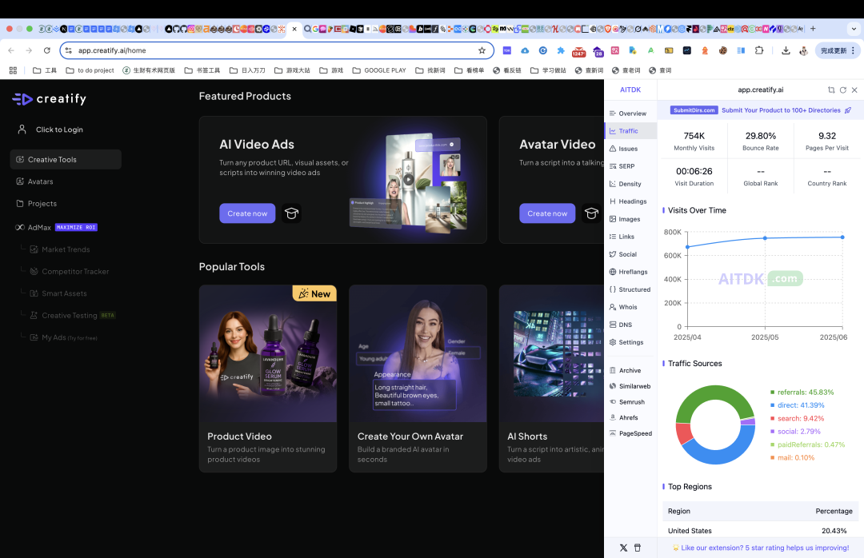Open Social tab in AITDK
Image resolution: width=864 pixels, height=558 pixels.
(630, 254)
